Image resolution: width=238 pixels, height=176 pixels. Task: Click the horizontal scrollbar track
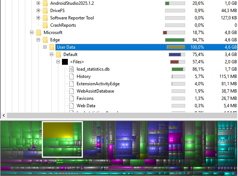tap(122, 116)
